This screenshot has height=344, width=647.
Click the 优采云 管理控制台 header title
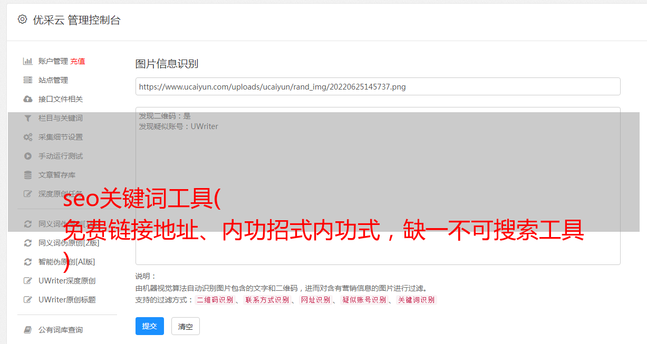[76, 20]
